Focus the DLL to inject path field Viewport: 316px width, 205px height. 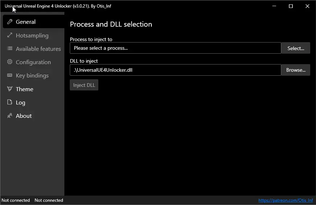pyautogui.click(x=175, y=70)
